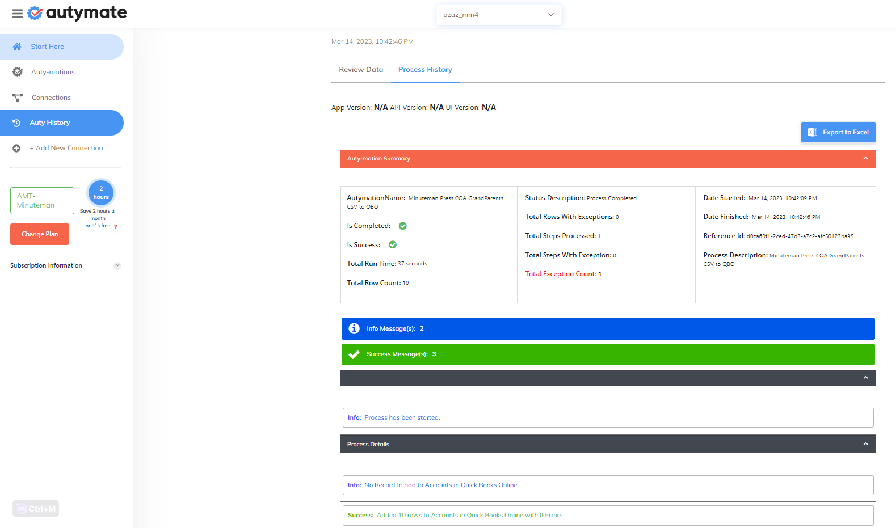Open the azaz_mm4 account dropdown
Screen dimensions: 896x528
499,15
